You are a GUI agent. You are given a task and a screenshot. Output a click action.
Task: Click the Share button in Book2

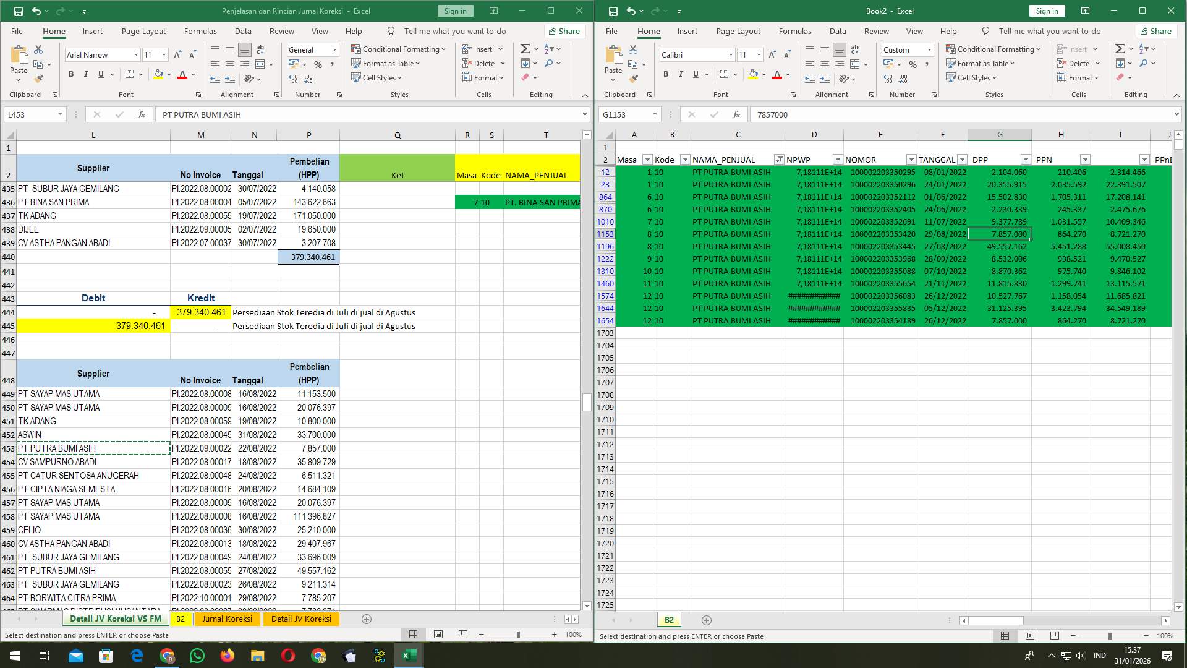[x=1156, y=31]
